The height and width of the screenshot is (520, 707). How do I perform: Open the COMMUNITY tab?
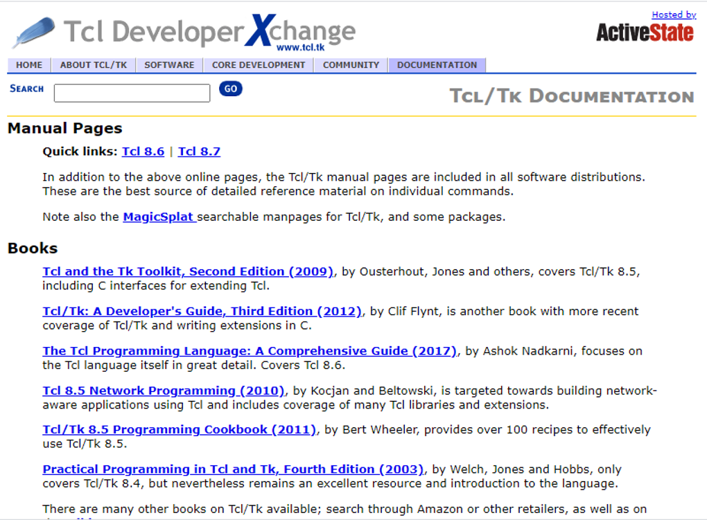coord(351,64)
